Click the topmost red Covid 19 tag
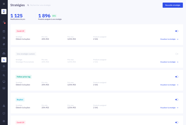This screenshot has width=186, height=125. 20,31
